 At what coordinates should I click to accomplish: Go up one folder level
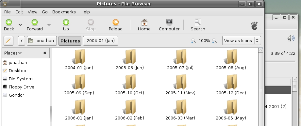pyautogui.click(x=66, y=23)
